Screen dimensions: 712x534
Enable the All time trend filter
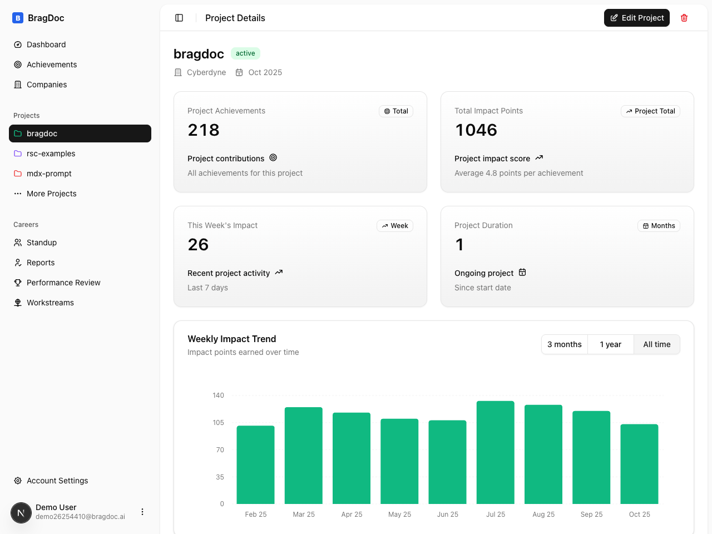[x=656, y=344]
